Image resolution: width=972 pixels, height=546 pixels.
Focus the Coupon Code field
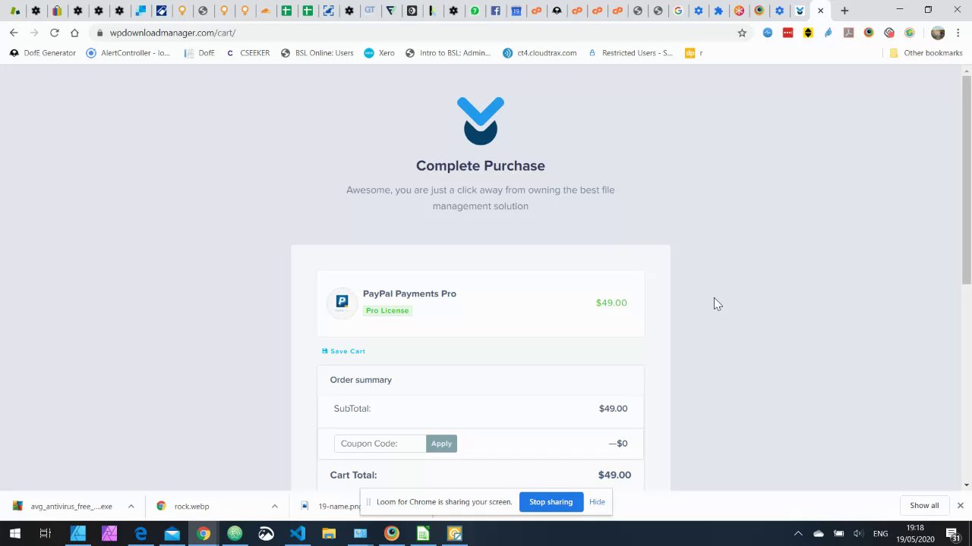[380, 444]
